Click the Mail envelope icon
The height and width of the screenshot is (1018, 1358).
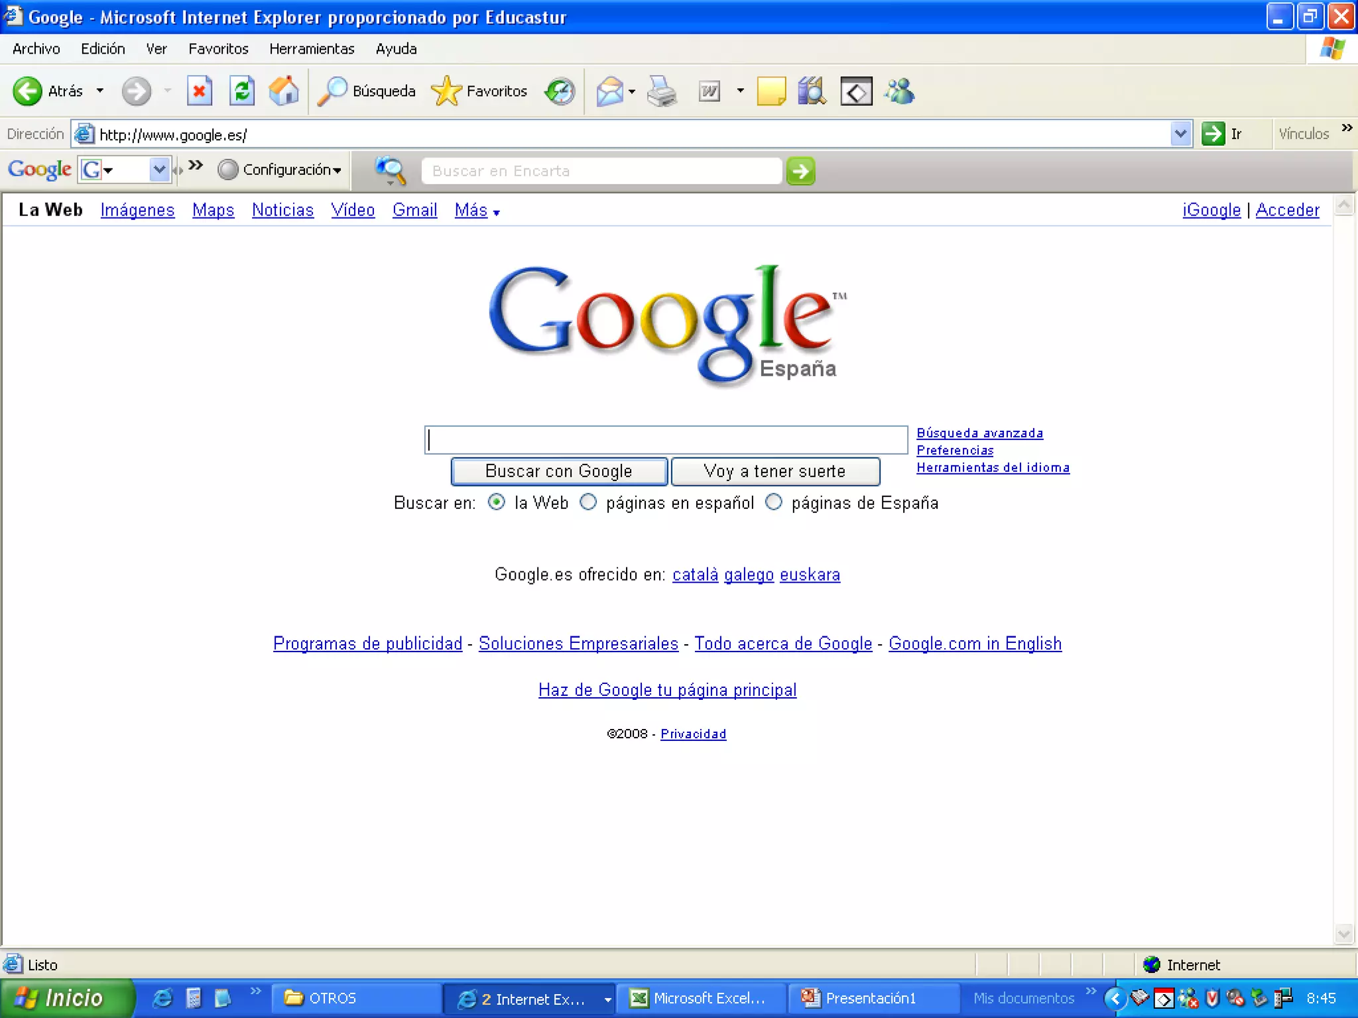coord(610,91)
